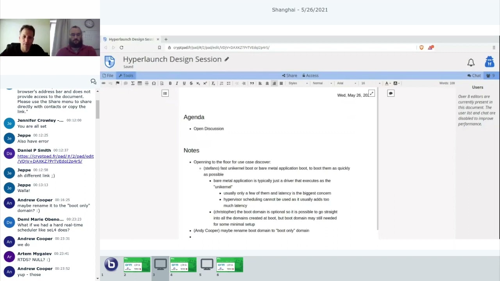
Task: Insert a bulleted list
Action: pyautogui.click(x=229, y=83)
